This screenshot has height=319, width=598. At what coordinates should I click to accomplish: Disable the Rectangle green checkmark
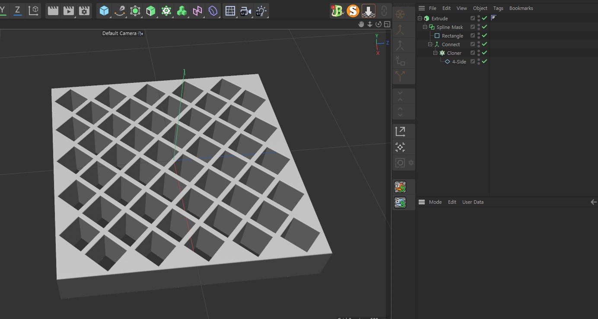coord(484,35)
